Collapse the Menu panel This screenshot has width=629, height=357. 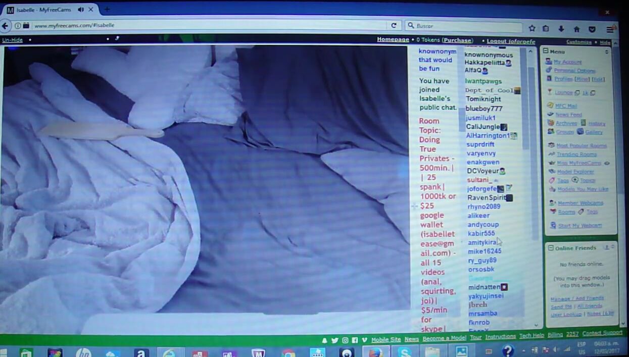546,52
